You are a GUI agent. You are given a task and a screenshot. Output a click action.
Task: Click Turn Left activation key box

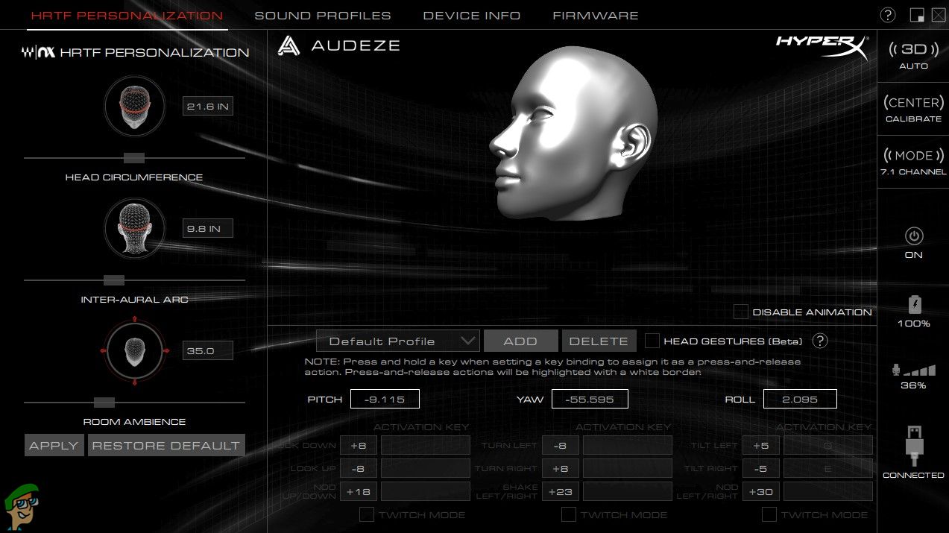[x=628, y=445]
